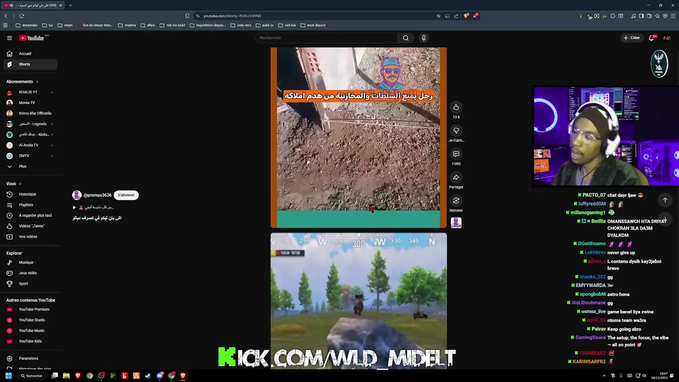Start voice search with microphone icon
Viewport: 679px width, 382px height.
pos(423,38)
